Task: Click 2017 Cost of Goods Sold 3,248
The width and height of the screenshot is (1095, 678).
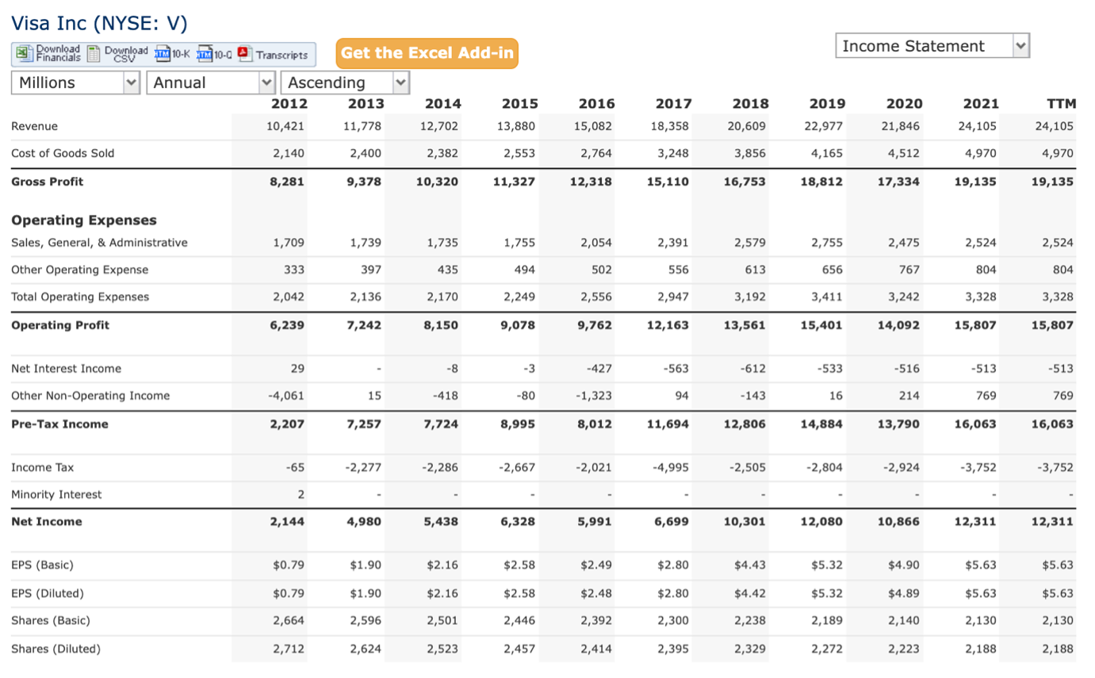Action: pos(674,153)
